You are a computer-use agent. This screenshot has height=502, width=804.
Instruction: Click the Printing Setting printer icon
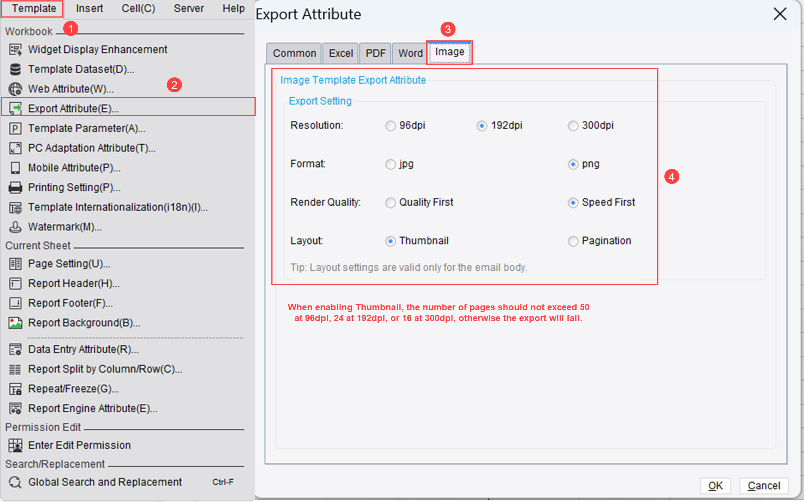(x=15, y=187)
